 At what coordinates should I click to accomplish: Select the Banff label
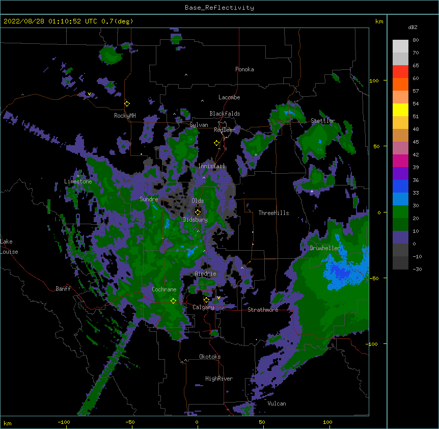63,289
